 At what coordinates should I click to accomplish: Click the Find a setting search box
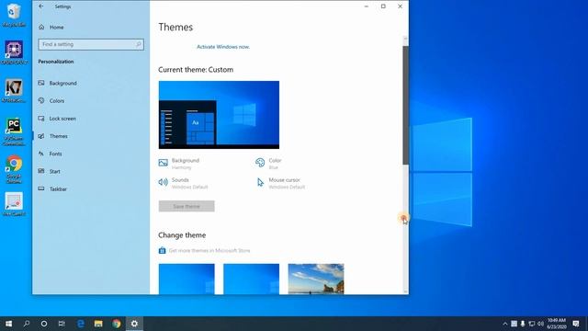pyautogui.click(x=91, y=44)
